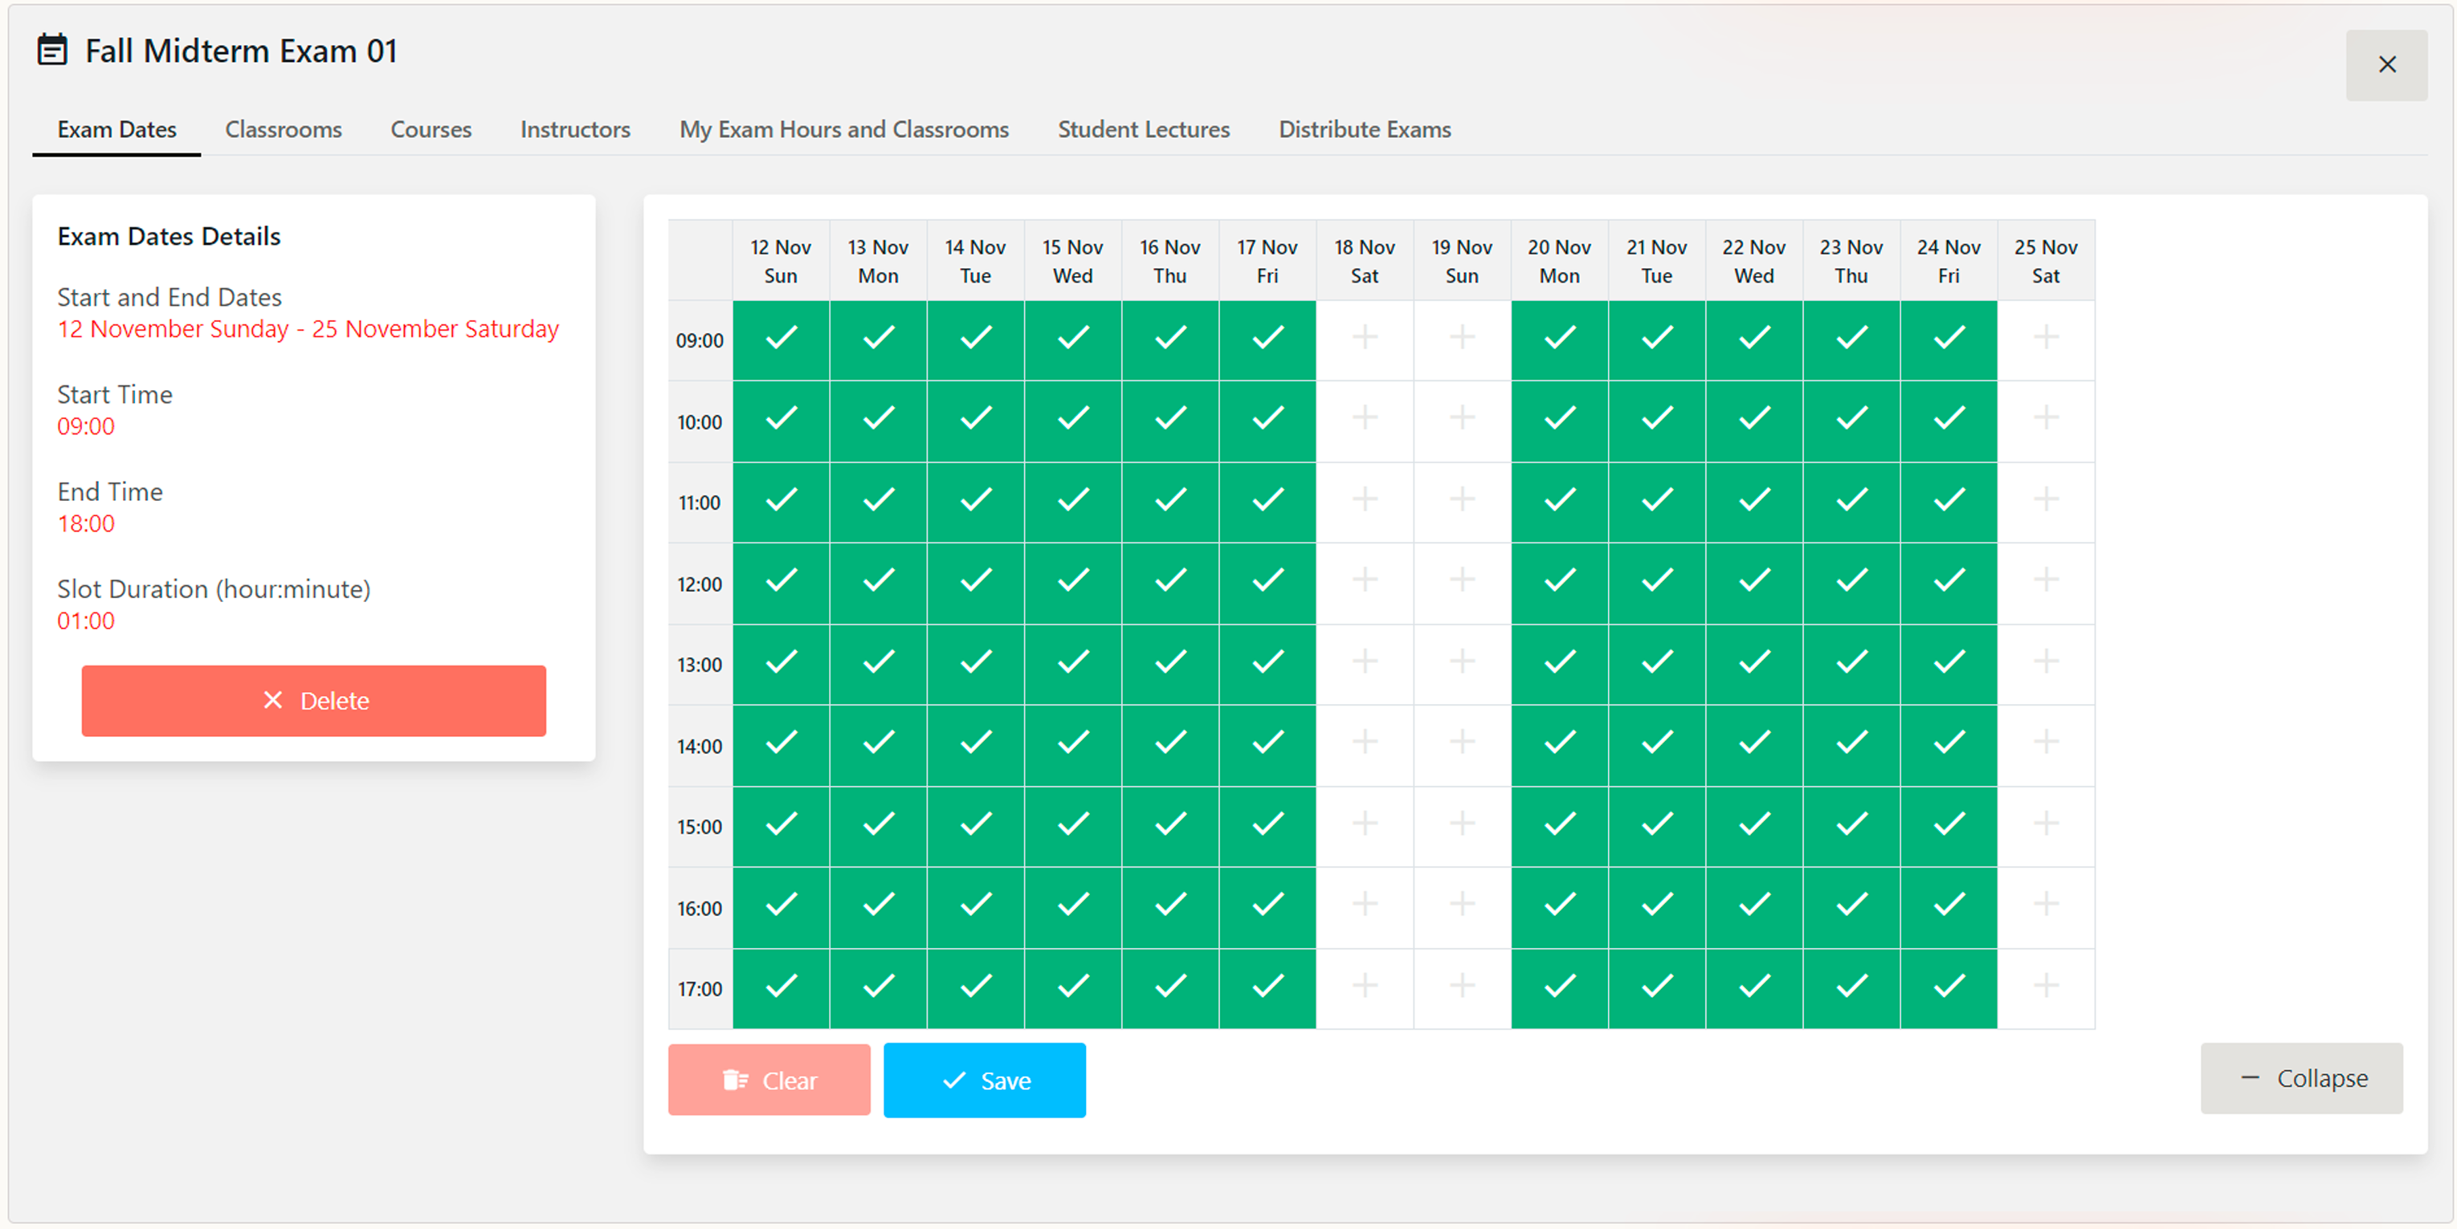This screenshot has width=2457, height=1229.
Task: Save the exam schedule
Action: click(985, 1080)
